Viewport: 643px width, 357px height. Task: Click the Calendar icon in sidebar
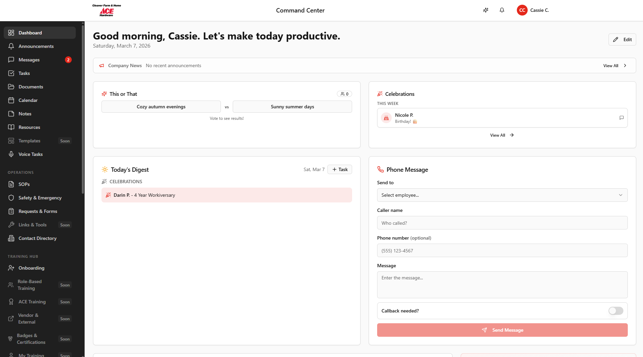pos(11,100)
